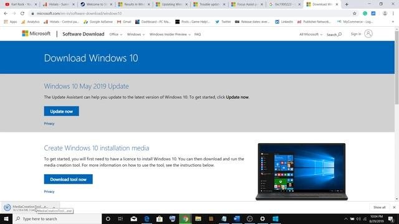399x224 pixels.
Task: Close the Trouble updating tab
Action: 224,4
